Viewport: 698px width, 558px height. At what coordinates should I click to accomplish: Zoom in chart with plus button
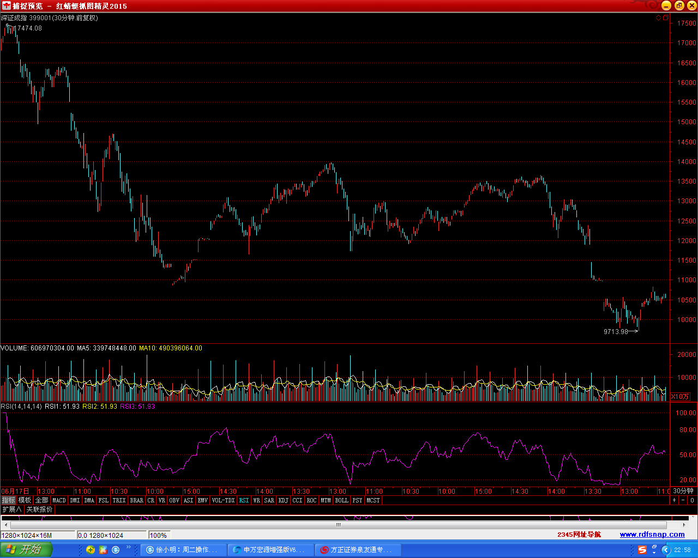point(675,500)
